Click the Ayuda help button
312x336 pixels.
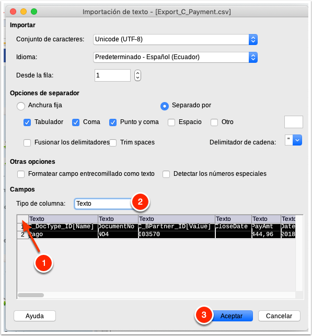[34, 316]
